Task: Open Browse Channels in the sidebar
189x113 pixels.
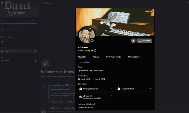Action: tap(12, 29)
